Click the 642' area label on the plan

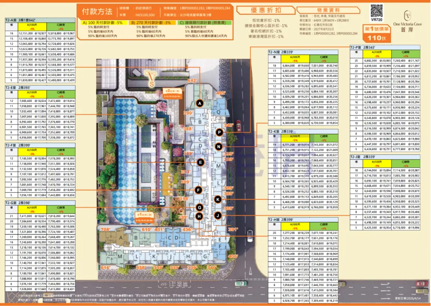192,80
